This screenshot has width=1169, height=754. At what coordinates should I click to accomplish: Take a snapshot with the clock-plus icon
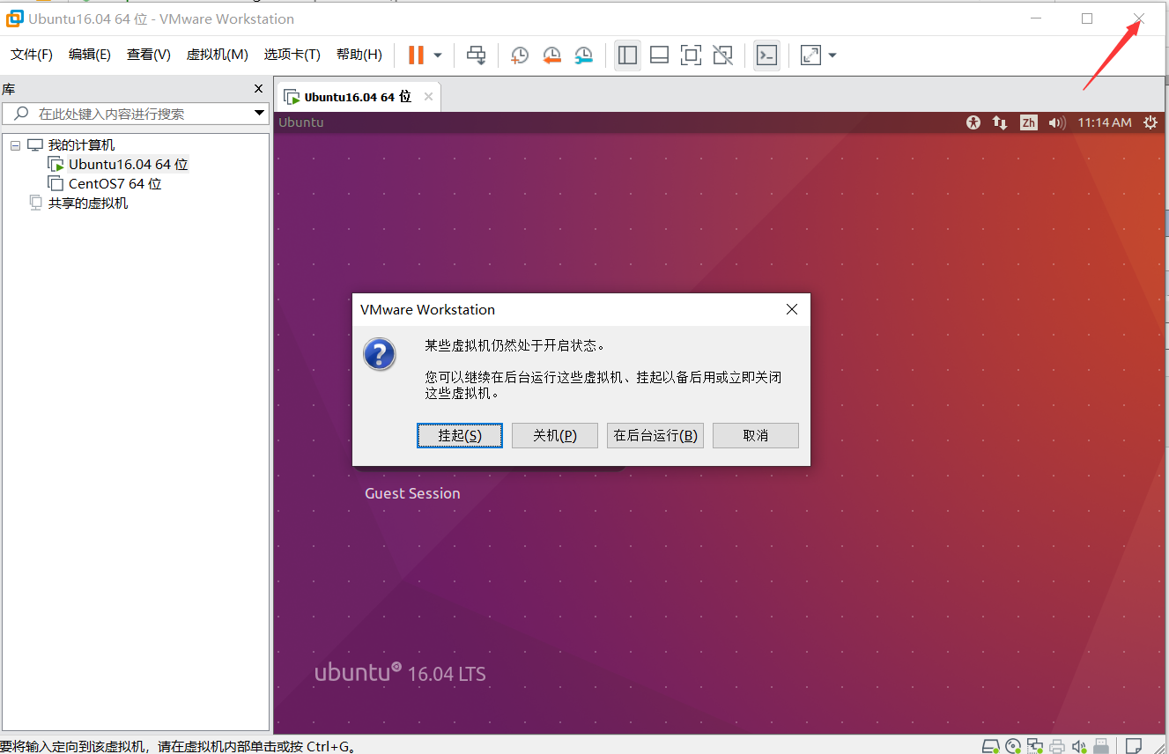(x=520, y=55)
